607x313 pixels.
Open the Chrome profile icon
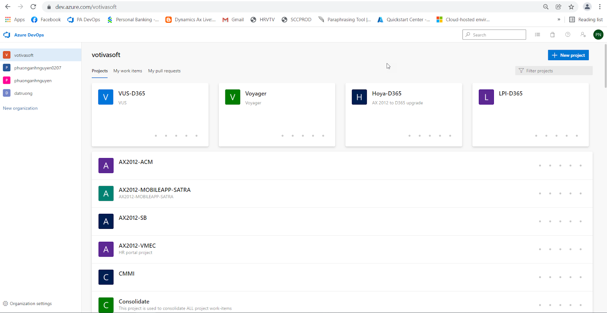pyautogui.click(x=587, y=7)
